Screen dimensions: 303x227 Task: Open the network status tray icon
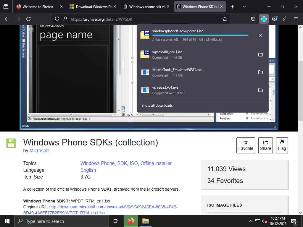[x=258, y=221]
